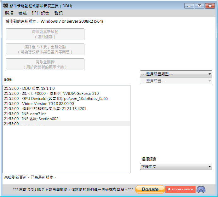Image resolution: width=218 pixels, height=197 pixels.
Task: Select the GPU DeviceId log entry
Action: (x=66, y=98)
